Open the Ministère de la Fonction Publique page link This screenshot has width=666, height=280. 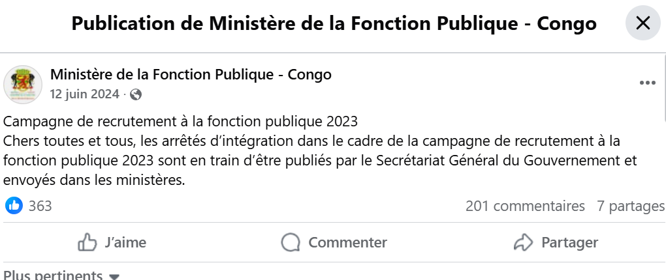tap(191, 74)
